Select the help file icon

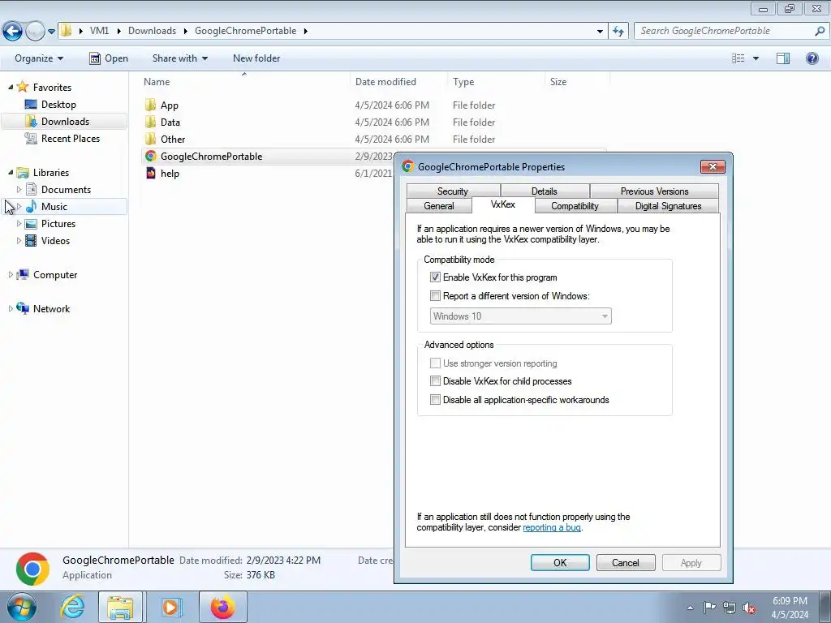coord(151,174)
